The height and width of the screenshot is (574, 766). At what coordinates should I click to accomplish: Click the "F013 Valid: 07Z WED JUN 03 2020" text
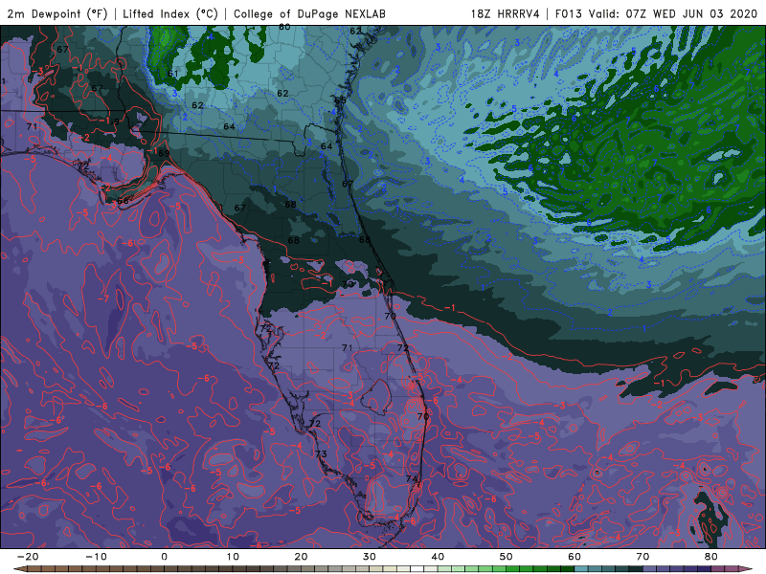(656, 13)
